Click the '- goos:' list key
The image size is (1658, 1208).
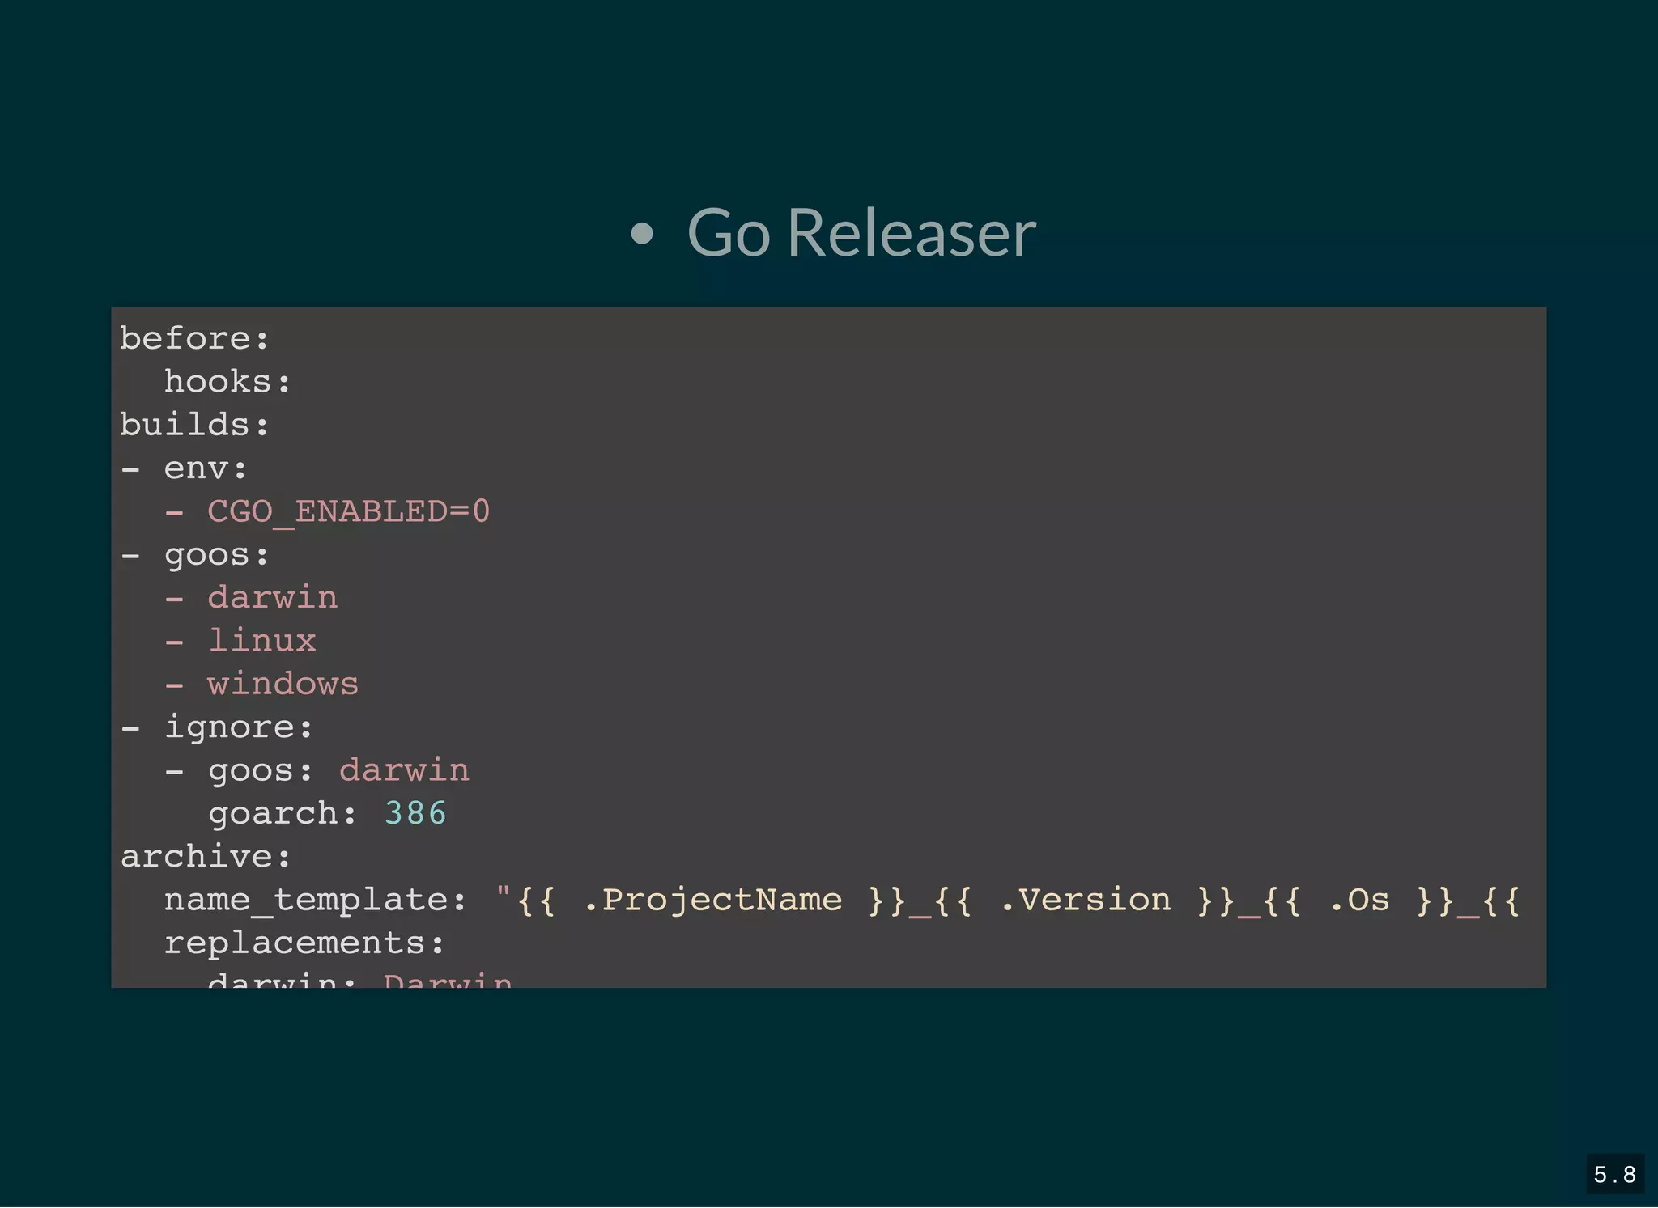pyautogui.click(x=194, y=555)
